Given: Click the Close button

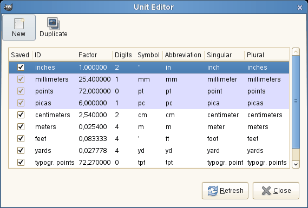Looking at the screenshot, I should [276, 191].
